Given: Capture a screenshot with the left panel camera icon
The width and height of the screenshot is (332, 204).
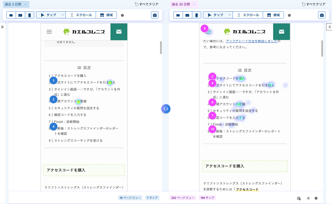Looking at the screenshot, I should pos(155,15).
